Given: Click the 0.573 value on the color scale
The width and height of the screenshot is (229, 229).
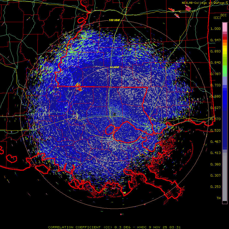Looking at the screenshot, I should 216,119.
